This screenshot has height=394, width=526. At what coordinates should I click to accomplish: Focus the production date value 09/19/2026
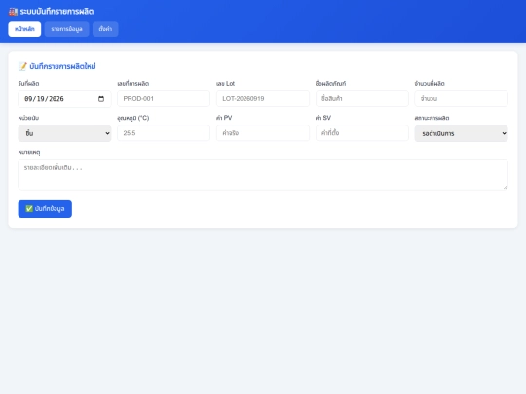click(x=44, y=99)
